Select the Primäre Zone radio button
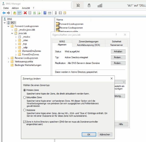 (25, 90)
